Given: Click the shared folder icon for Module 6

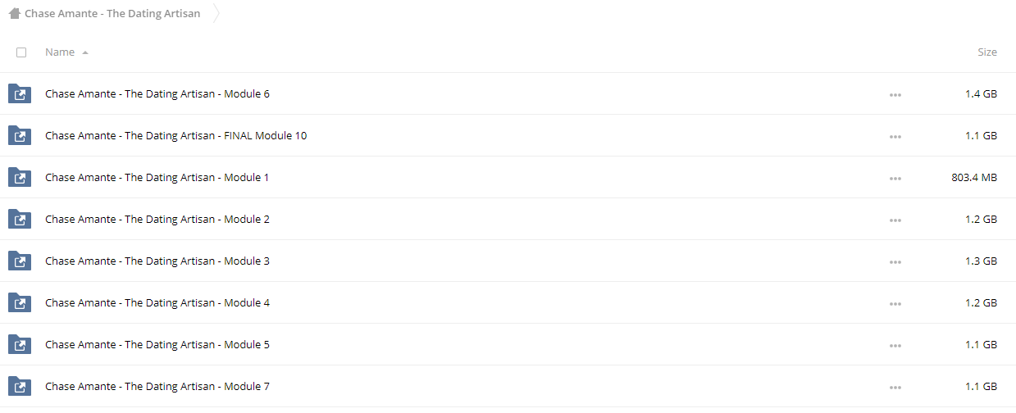Looking at the screenshot, I should [x=20, y=93].
